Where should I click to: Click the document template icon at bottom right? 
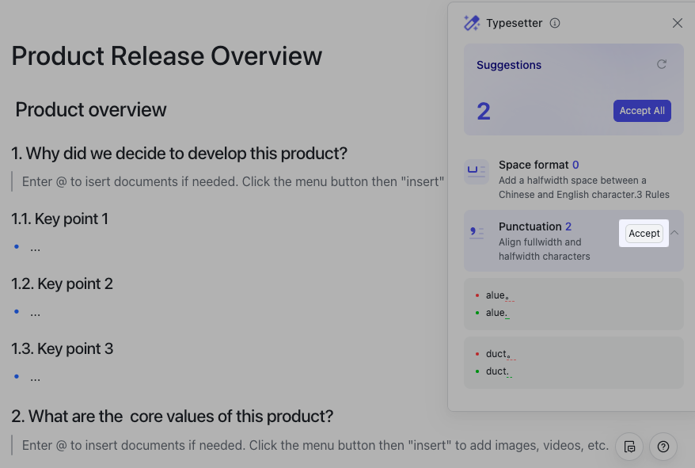click(x=629, y=447)
